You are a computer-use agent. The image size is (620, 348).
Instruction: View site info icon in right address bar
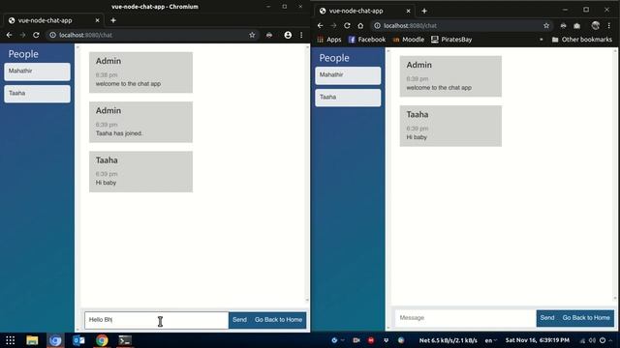coord(377,26)
